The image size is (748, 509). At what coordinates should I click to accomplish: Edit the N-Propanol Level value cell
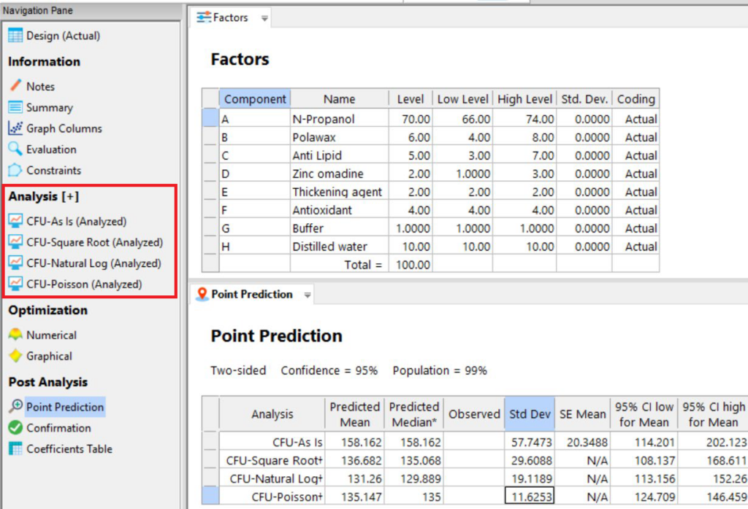point(411,119)
